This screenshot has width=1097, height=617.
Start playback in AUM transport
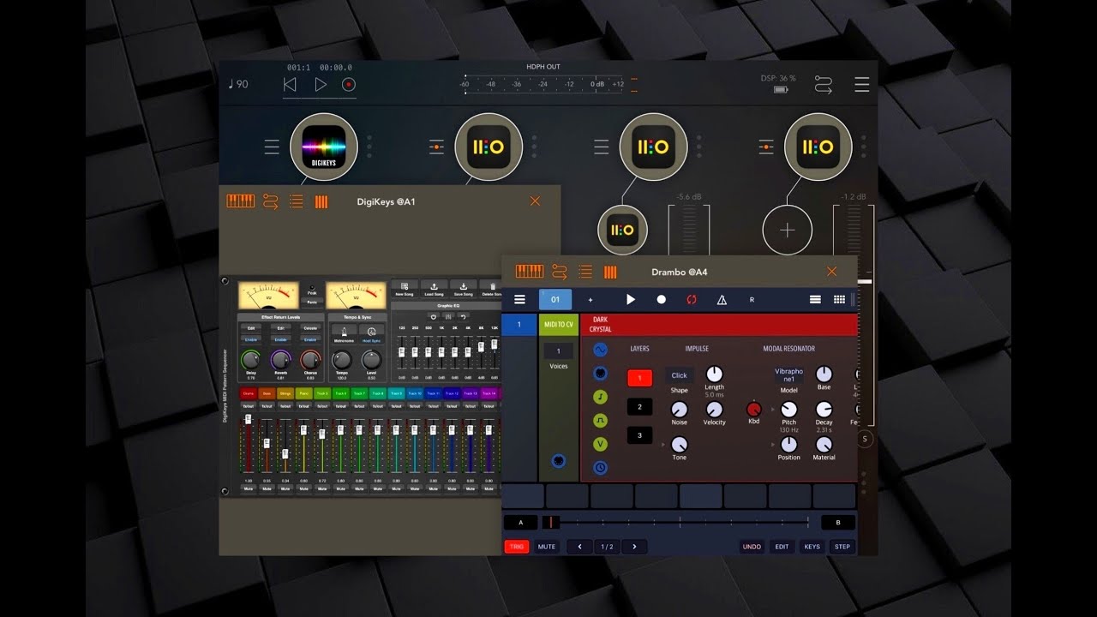point(321,84)
